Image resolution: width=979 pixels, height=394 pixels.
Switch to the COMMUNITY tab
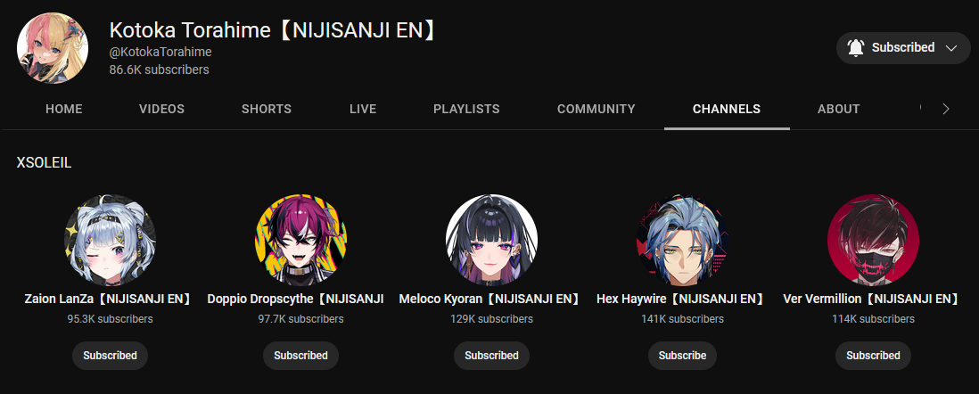point(596,110)
